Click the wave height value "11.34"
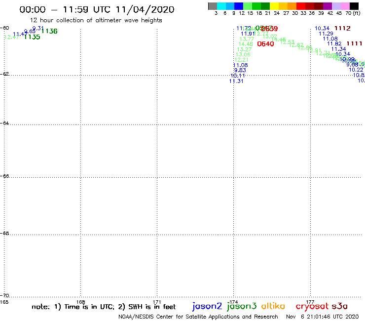Image resolution: width=365 pixels, height=321 pixels. [x=339, y=49]
